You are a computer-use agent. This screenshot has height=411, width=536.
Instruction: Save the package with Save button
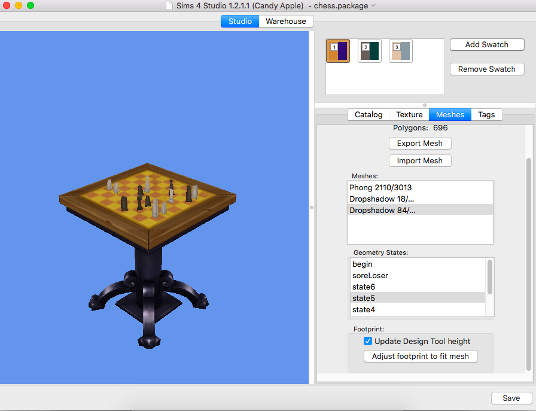[x=511, y=398]
